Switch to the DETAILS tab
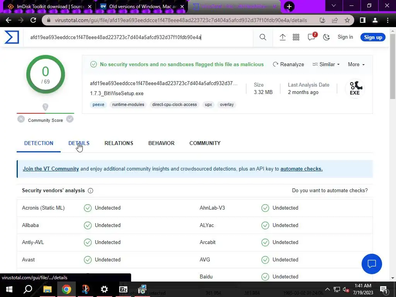Screen dimensions: 396x297 pos(79,143)
